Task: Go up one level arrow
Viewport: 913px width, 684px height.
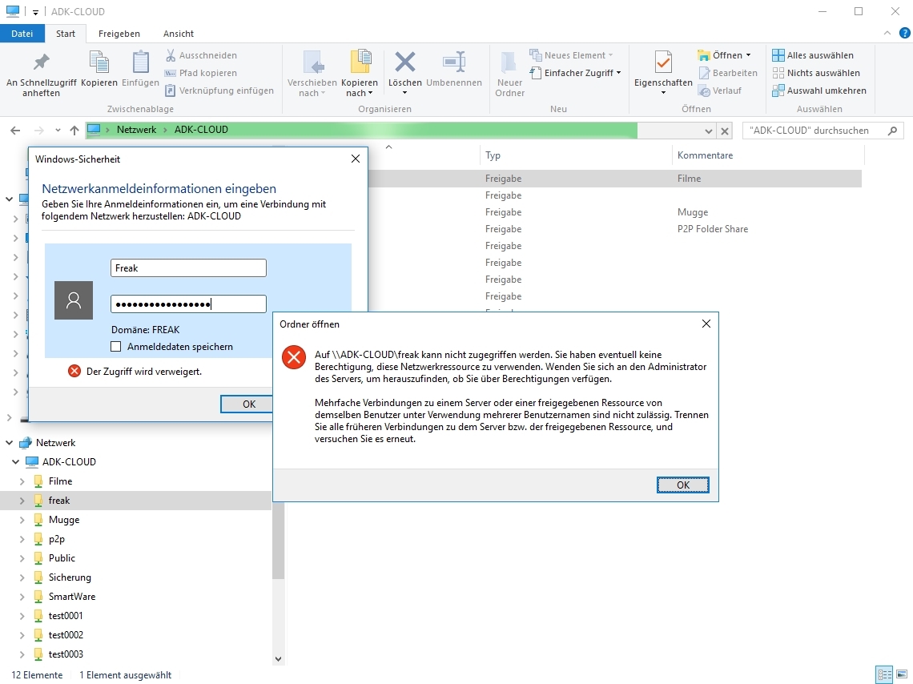Action: [x=74, y=131]
